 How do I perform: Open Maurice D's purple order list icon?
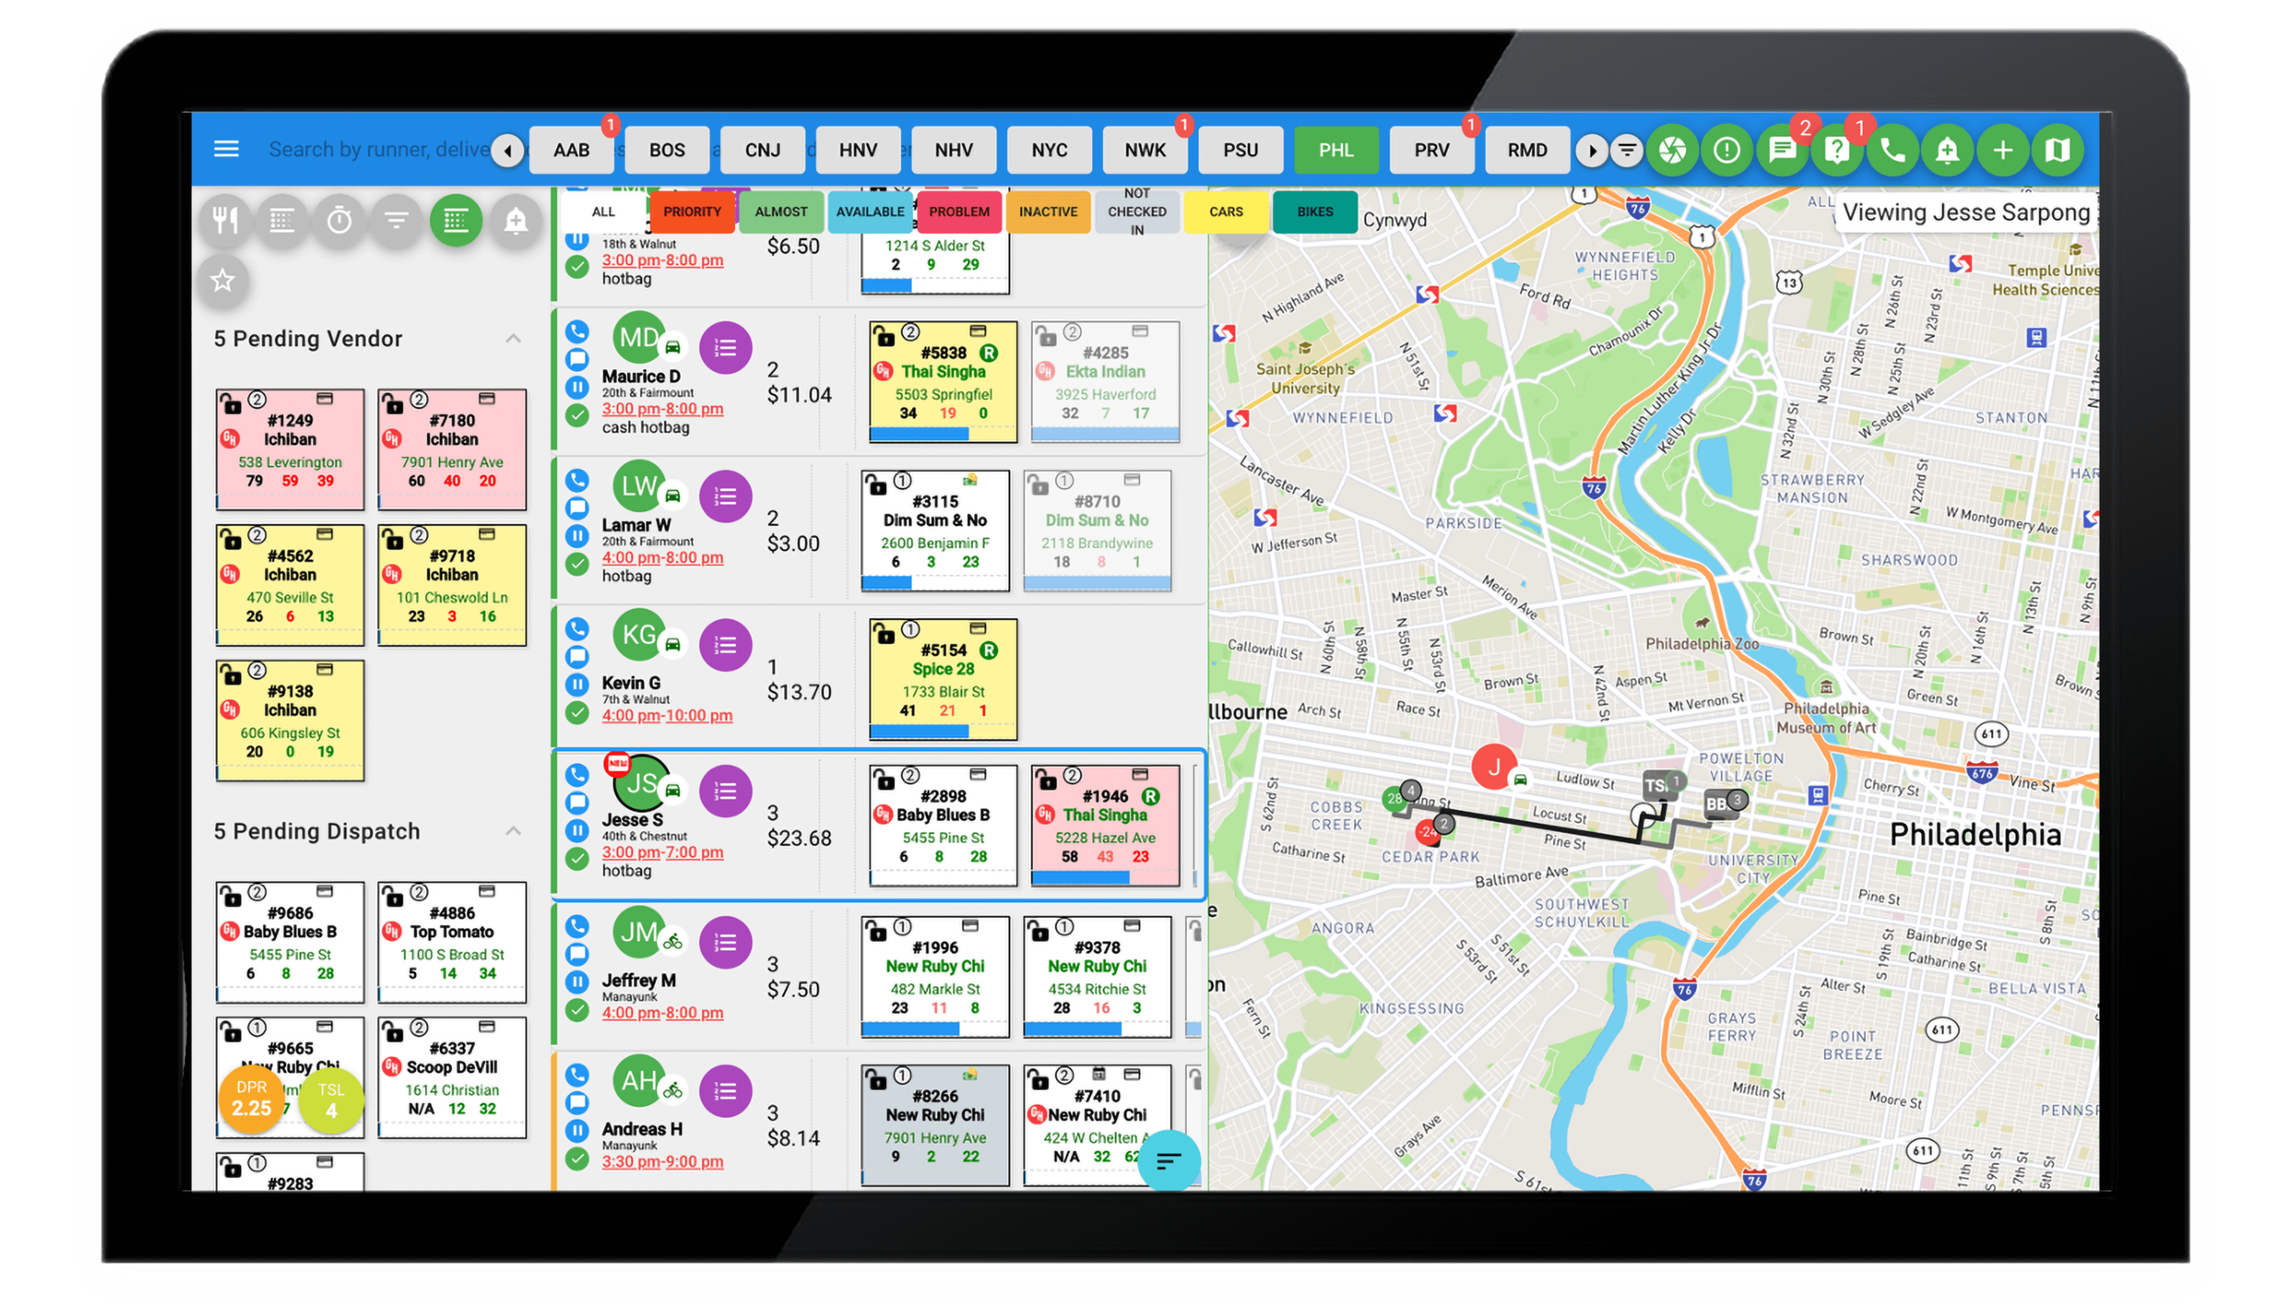click(x=724, y=348)
